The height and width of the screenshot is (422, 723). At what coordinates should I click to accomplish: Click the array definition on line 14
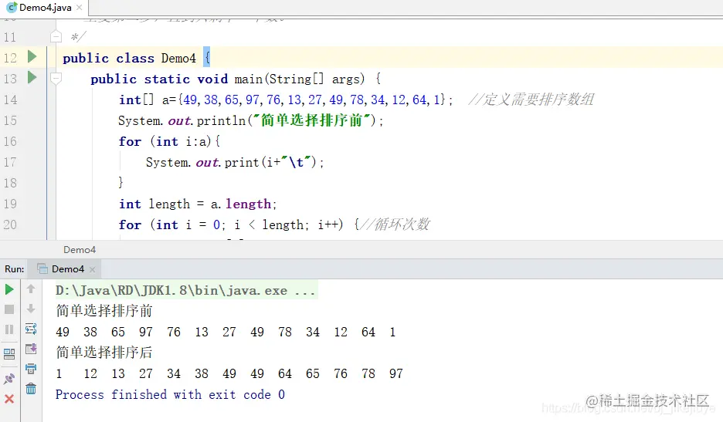click(x=286, y=100)
